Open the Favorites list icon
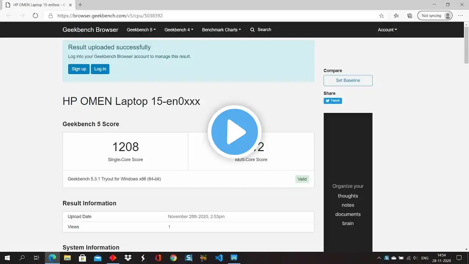Viewport: 469px width, 264px height. (396, 16)
